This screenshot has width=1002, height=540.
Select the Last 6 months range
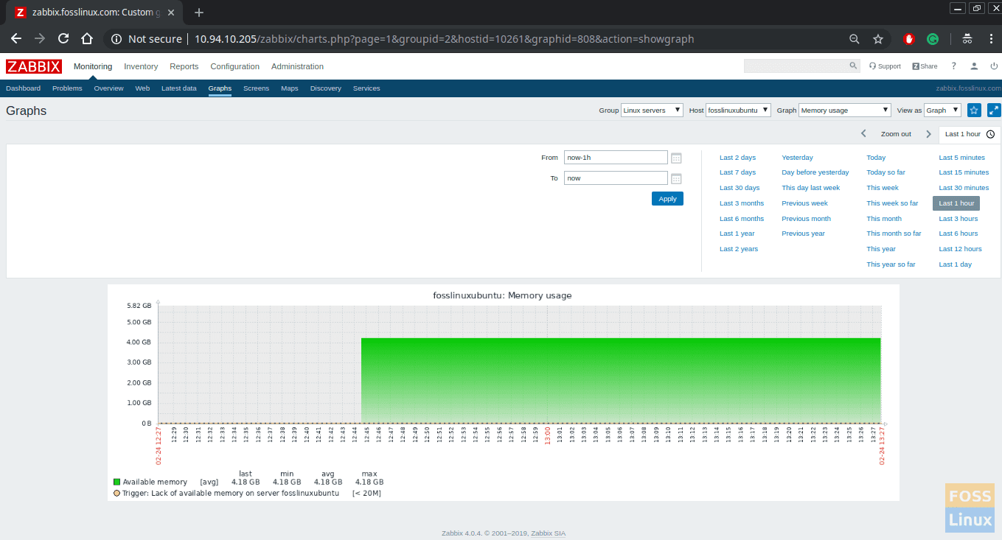[x=742, y=219]
